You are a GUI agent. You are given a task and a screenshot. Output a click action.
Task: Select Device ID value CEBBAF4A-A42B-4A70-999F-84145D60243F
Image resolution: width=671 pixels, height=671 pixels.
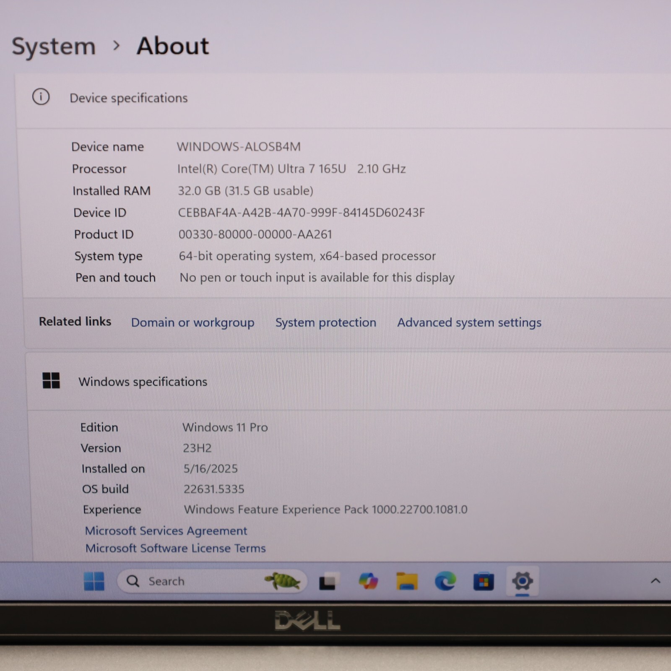coord(301,212)
